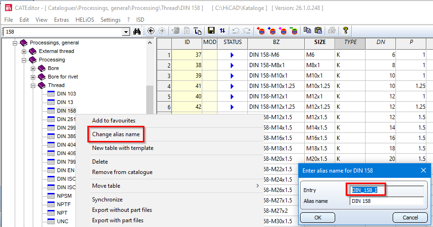
Task: Select DIN 13 in the tree
Action: pyautogui.click(x=65, y=102)
